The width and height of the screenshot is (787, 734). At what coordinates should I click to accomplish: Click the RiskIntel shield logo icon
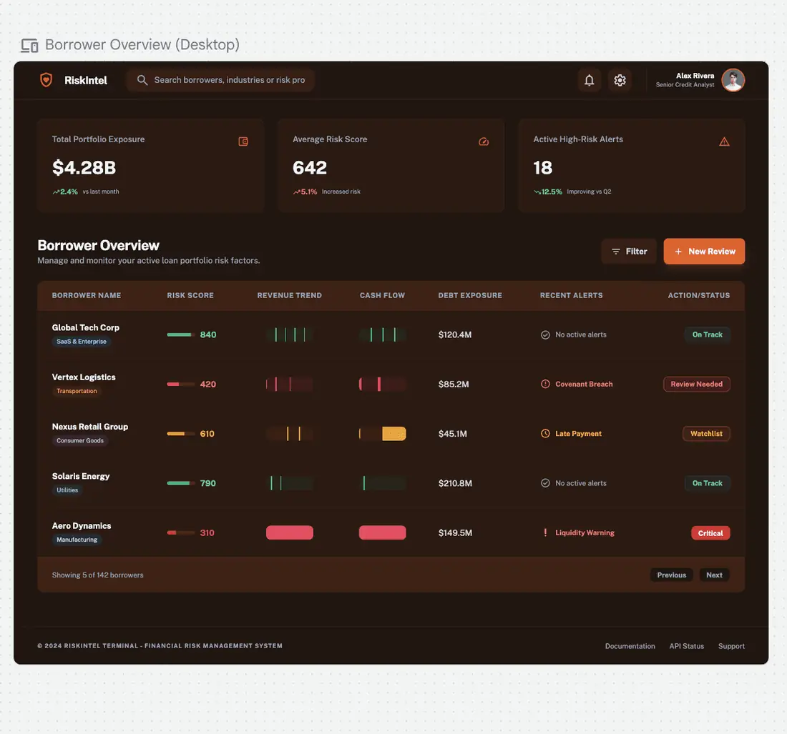pyautogui.click(x=47, y=80)
